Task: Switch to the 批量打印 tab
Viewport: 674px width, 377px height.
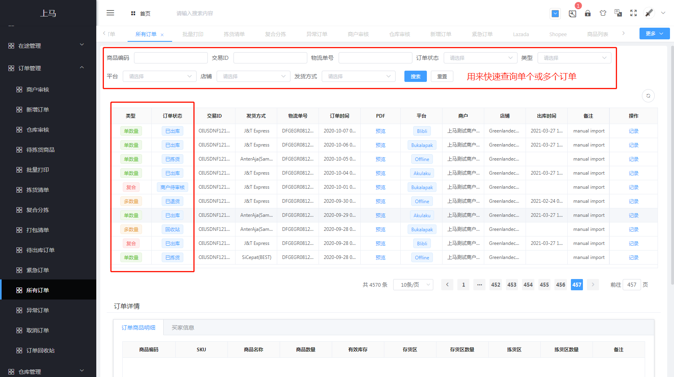Action: (193, 34)
